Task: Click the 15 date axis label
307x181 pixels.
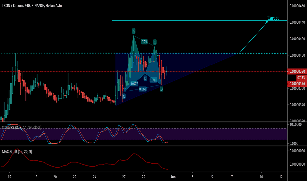Action: [x=9, y=177]
